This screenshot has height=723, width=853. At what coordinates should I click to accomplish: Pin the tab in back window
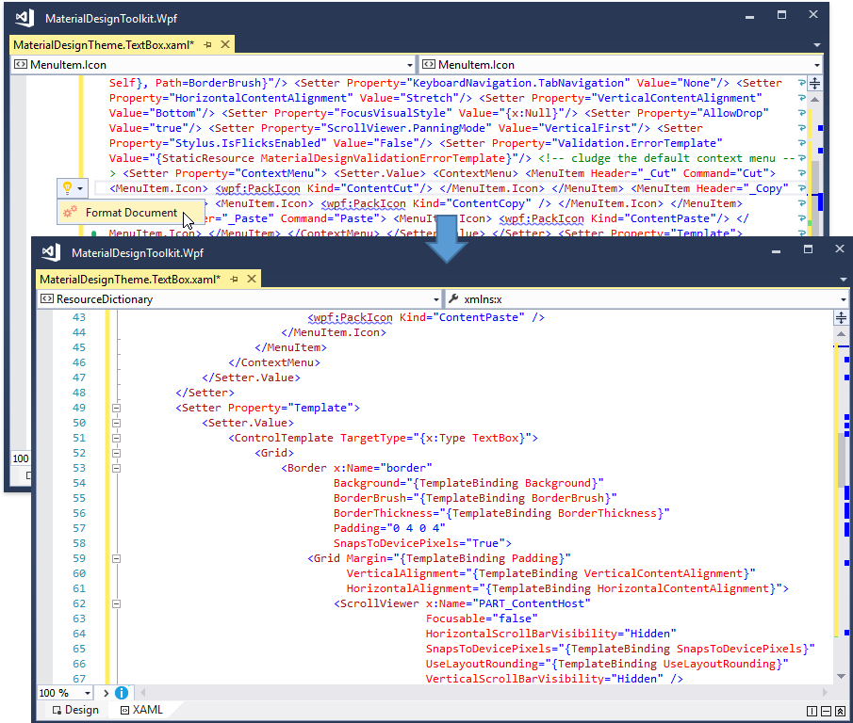[207, 44]
